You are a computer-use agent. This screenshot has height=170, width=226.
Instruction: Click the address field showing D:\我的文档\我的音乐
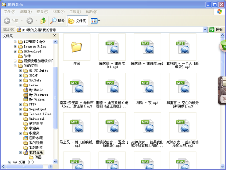pos(109,30)
